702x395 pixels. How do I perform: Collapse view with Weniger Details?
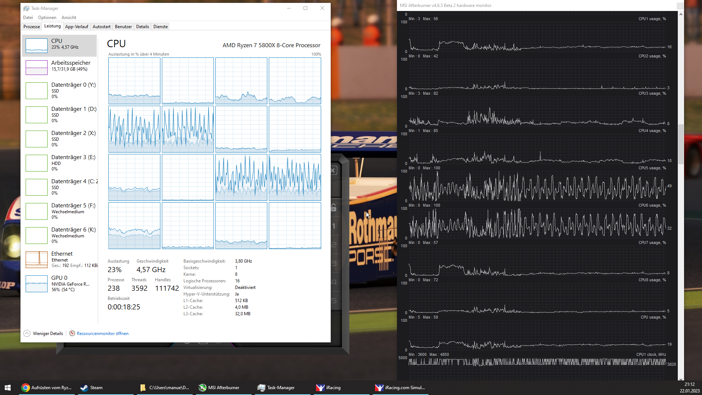[43, 334]
